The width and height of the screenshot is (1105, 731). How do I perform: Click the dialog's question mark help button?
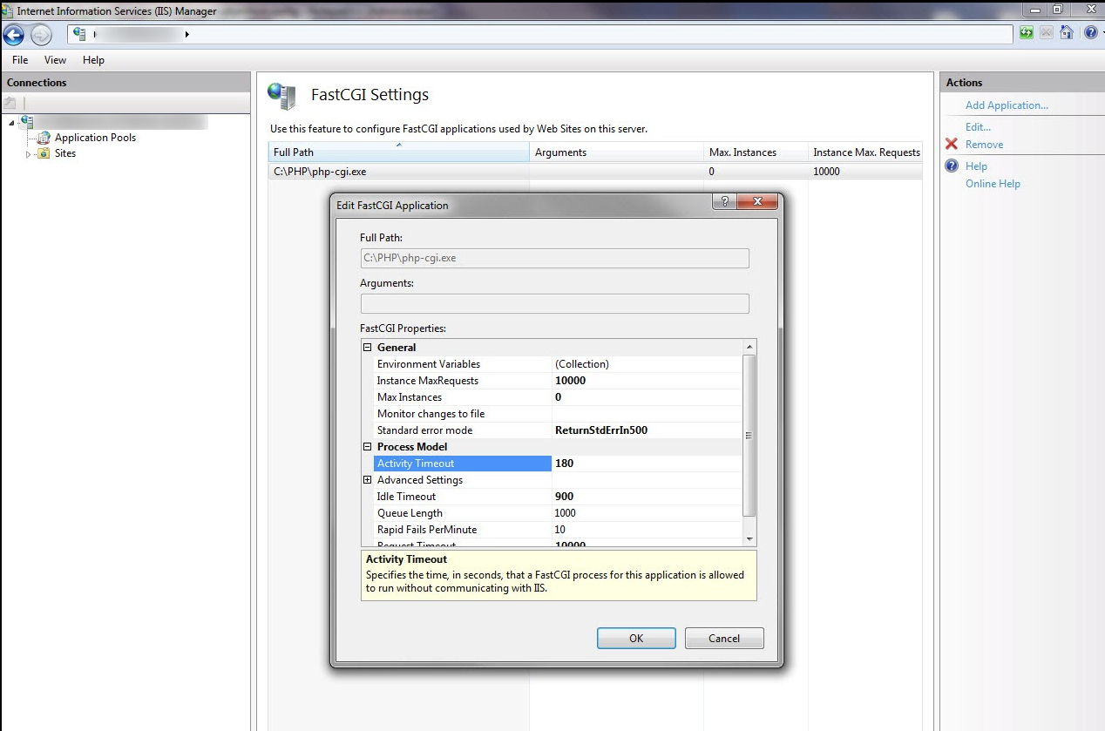click(x=722, y=202)
